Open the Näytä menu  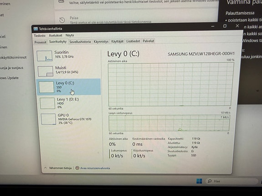point(70,35)
